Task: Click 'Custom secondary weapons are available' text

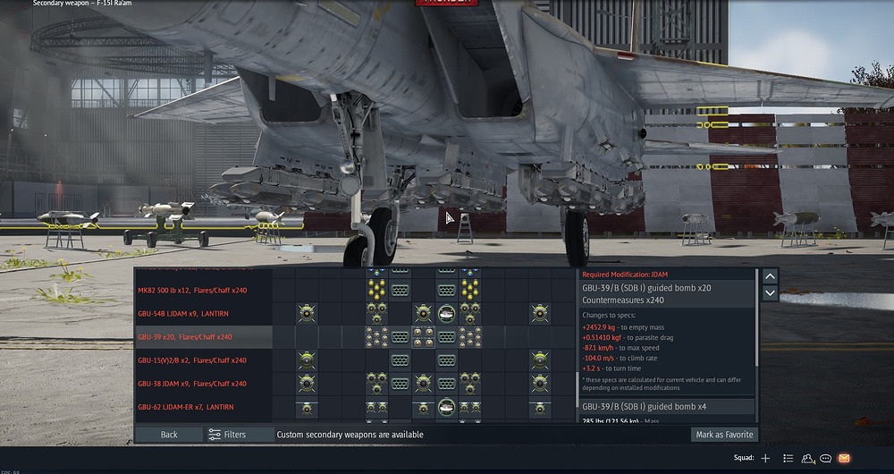Action: [x=350, y=435]
